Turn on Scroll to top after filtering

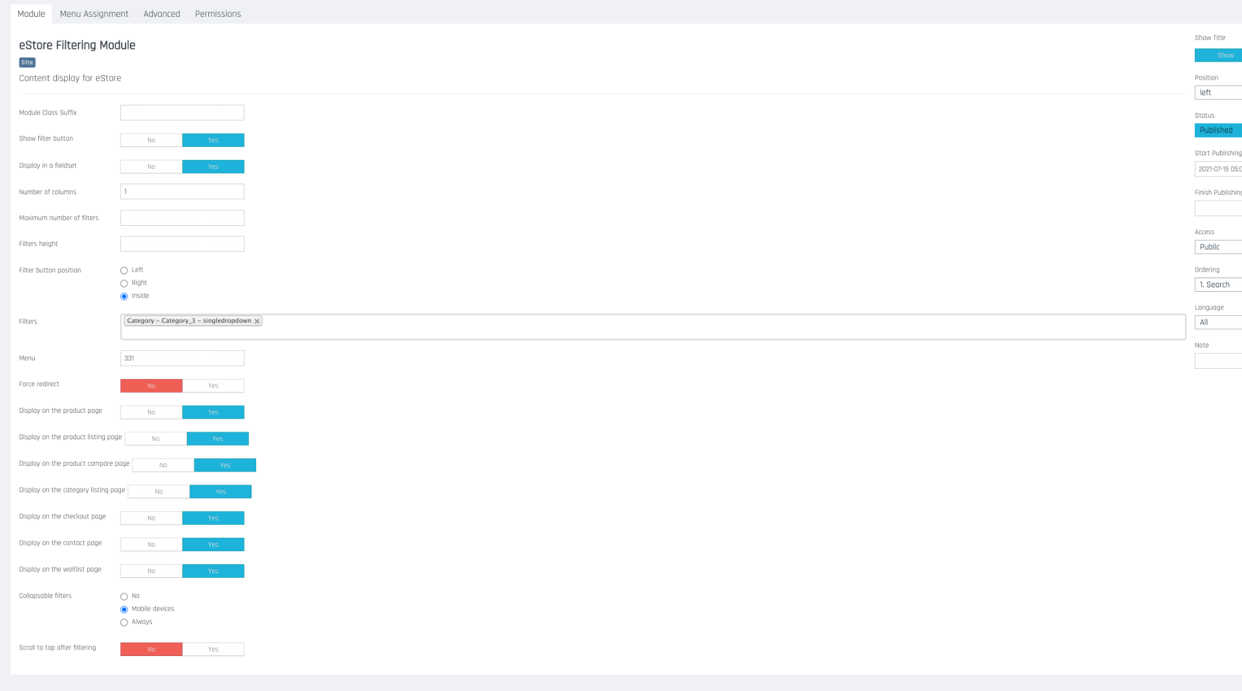click(213, 649)
